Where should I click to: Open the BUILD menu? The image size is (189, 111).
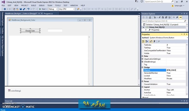pyautogui.click(x=33, y=5)
